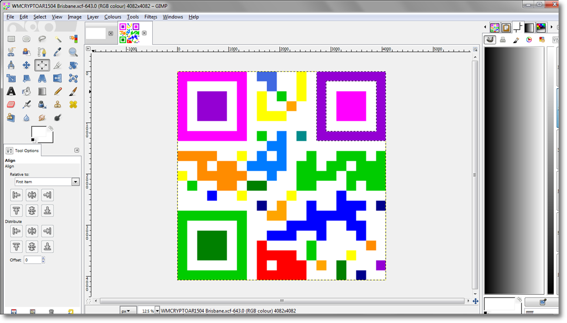
Task: Open the File menu
Action: point(10,17)
